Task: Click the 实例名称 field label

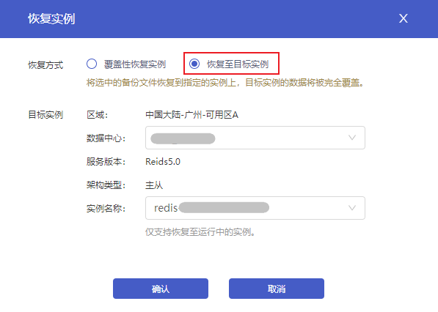Action: coord(106,208)
